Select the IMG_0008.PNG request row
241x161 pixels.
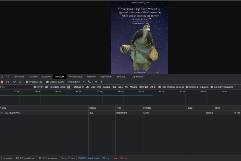(x=120, y=113)
